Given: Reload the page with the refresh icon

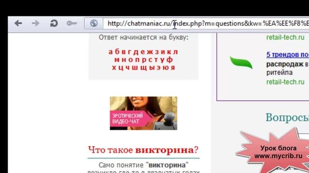Looking at the screenshot, I should tap(54, 24).
